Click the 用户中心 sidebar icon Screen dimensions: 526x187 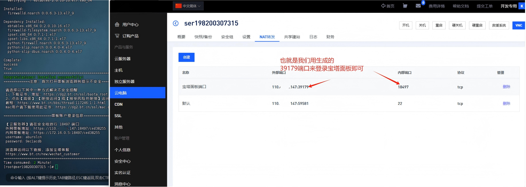tap(117, 25)
